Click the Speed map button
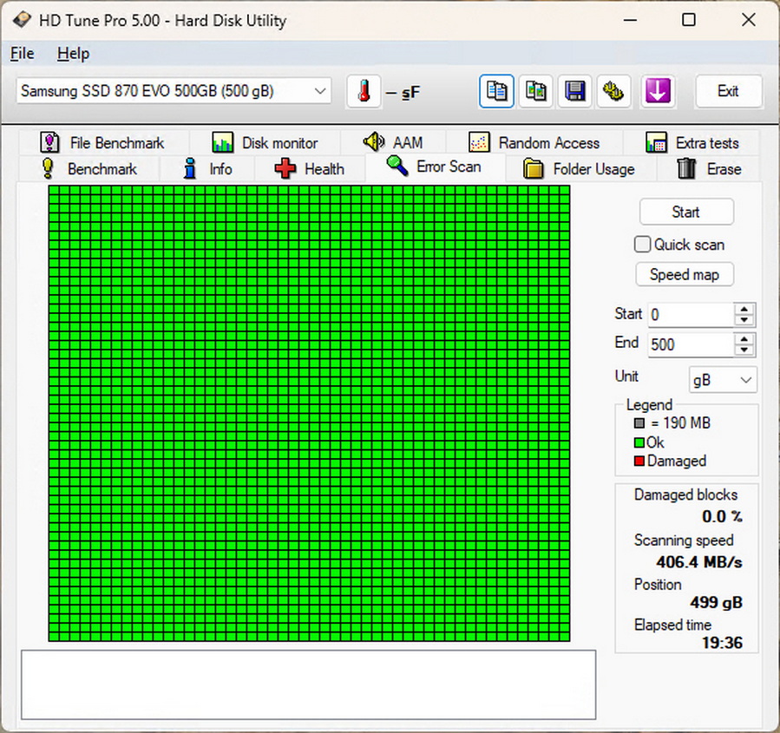 (685, 275)
